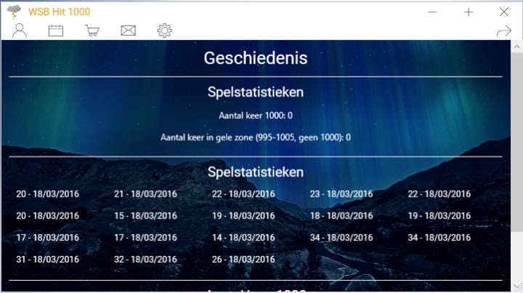Close the WSB Hit 1000 window
523x293 pixels.
[504, 12]
